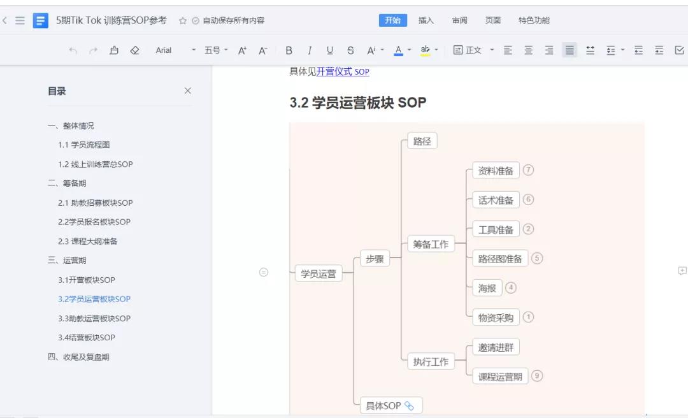Jump to 3.3助教运营板块SOP in outline
Screen dimensions: 688x418
click(94, 319)
